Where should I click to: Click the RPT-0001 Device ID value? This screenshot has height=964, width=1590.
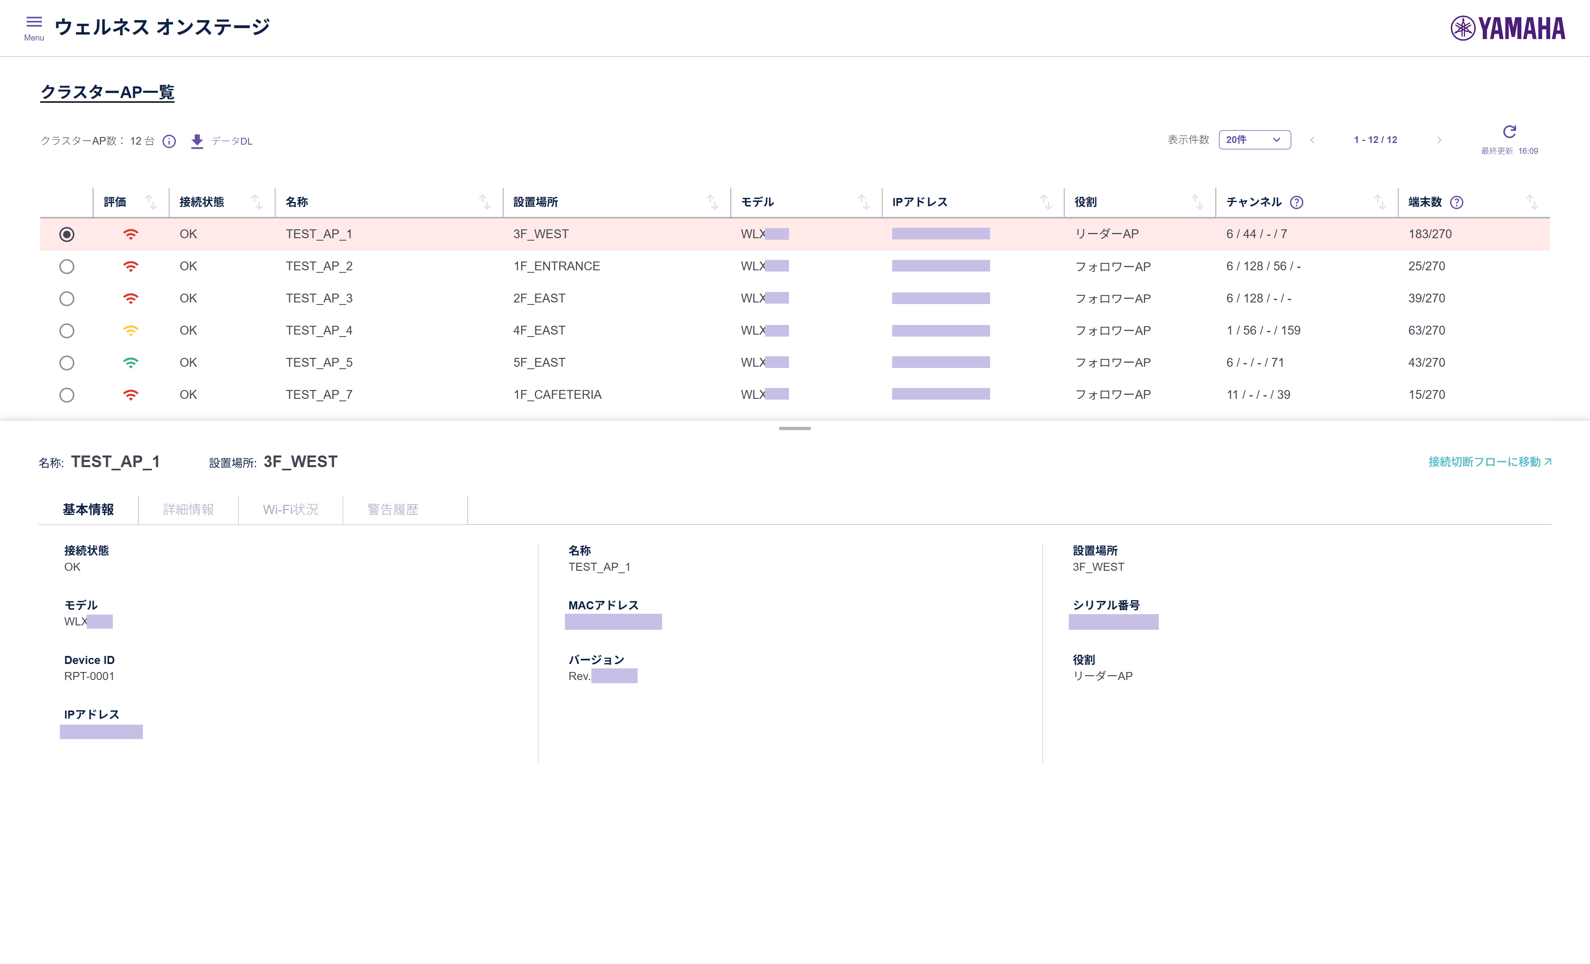click(89, 677)
